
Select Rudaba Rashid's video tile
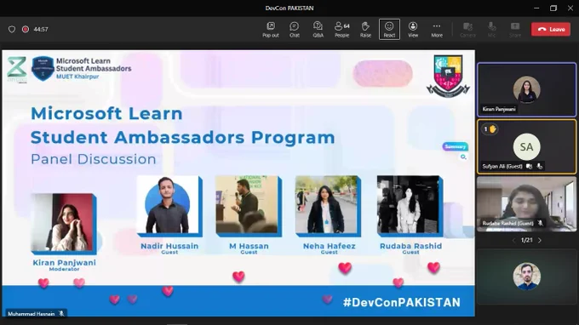[x=526, y=204]
